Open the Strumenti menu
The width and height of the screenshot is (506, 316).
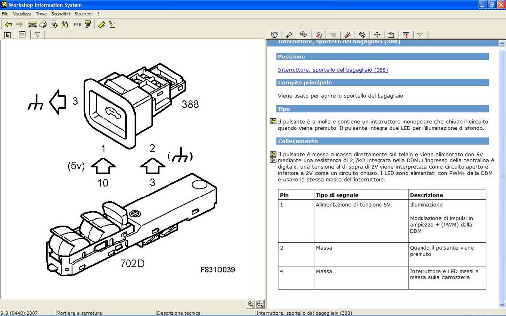click(x=83, y=14)
